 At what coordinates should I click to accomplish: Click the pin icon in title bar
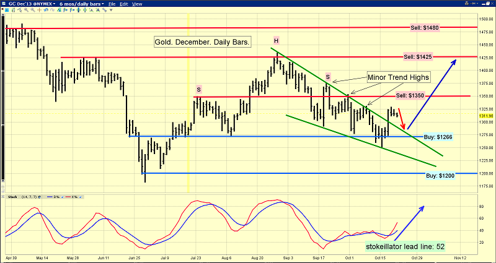tap(472, 4)
